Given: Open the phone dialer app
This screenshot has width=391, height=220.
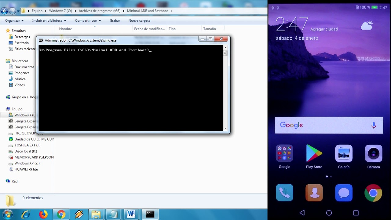Looking at the screenshot, I should [284, 193].
